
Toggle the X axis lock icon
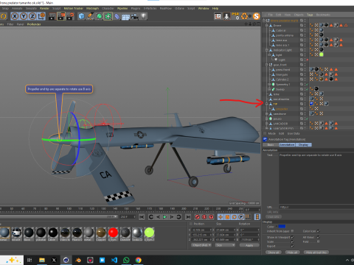coord(15,16)
